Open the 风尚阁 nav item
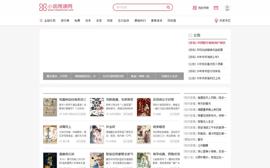This screenshot has width=270, height=168. coord(172,20)
